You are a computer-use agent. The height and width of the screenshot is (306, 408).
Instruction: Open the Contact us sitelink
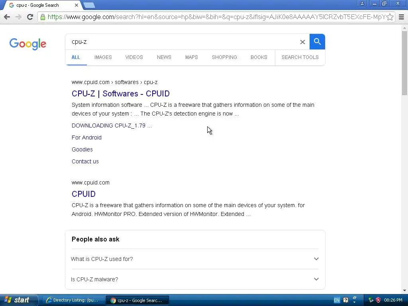(85, 162)
